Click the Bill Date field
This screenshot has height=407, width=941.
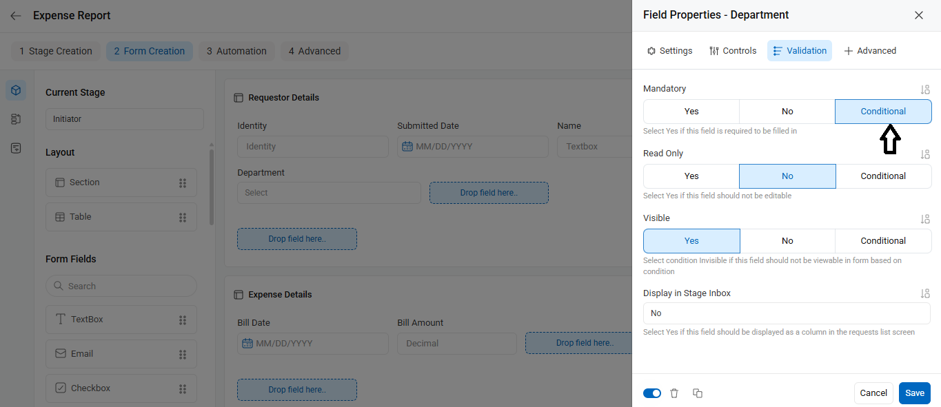pos(313,344)
